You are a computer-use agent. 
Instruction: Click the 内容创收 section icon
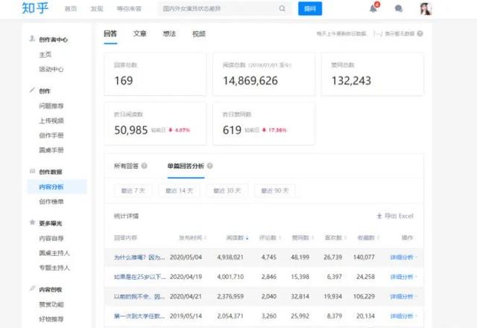pos(32,289)
